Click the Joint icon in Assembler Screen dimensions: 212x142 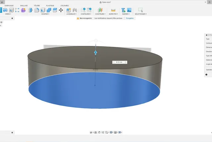75,10
